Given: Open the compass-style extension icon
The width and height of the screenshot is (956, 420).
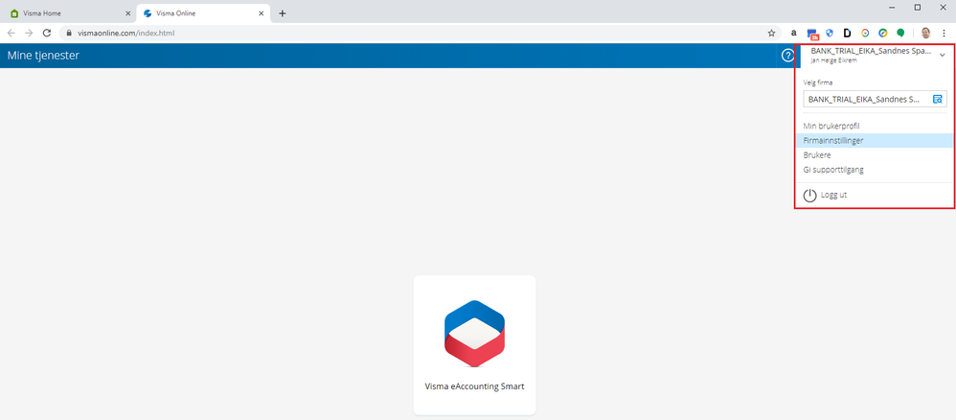Looking at the screenshot, I should click(x=882, y=33).
